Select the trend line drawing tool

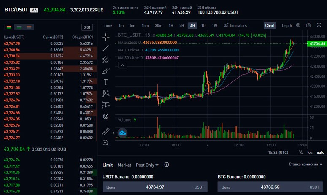coord(106,48)
